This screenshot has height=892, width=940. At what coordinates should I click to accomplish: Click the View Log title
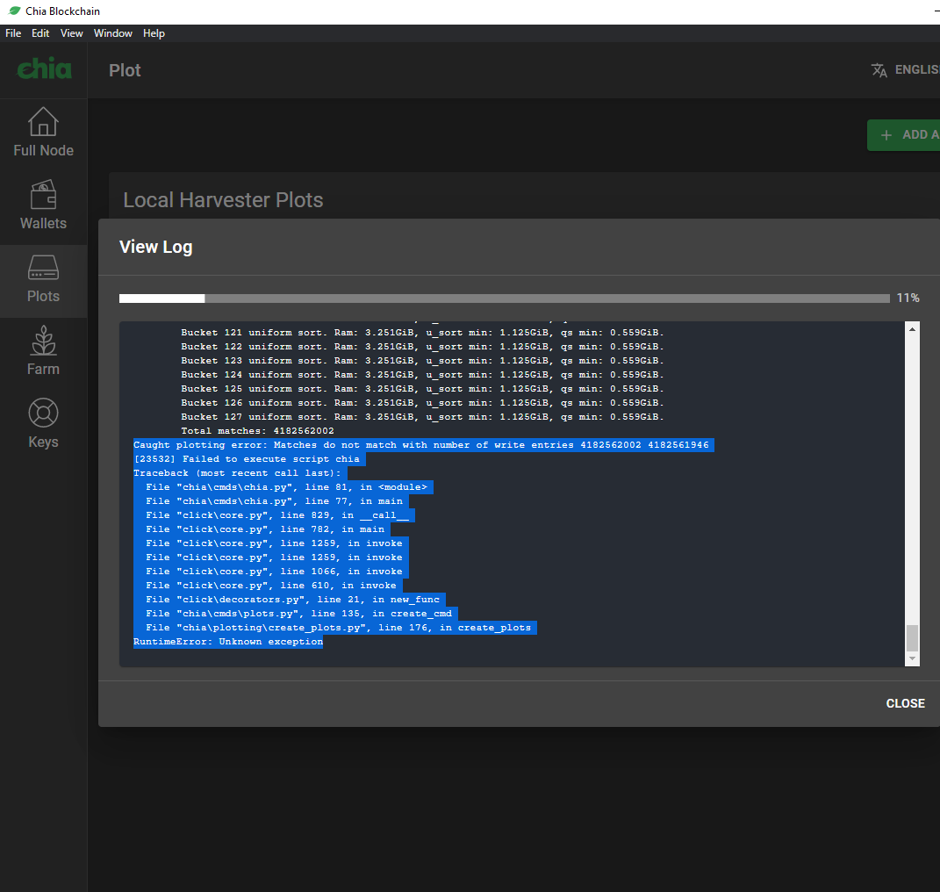(155, 247)
